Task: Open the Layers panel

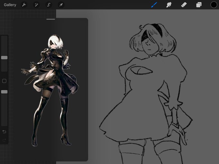Action: (x=199, y=5)
